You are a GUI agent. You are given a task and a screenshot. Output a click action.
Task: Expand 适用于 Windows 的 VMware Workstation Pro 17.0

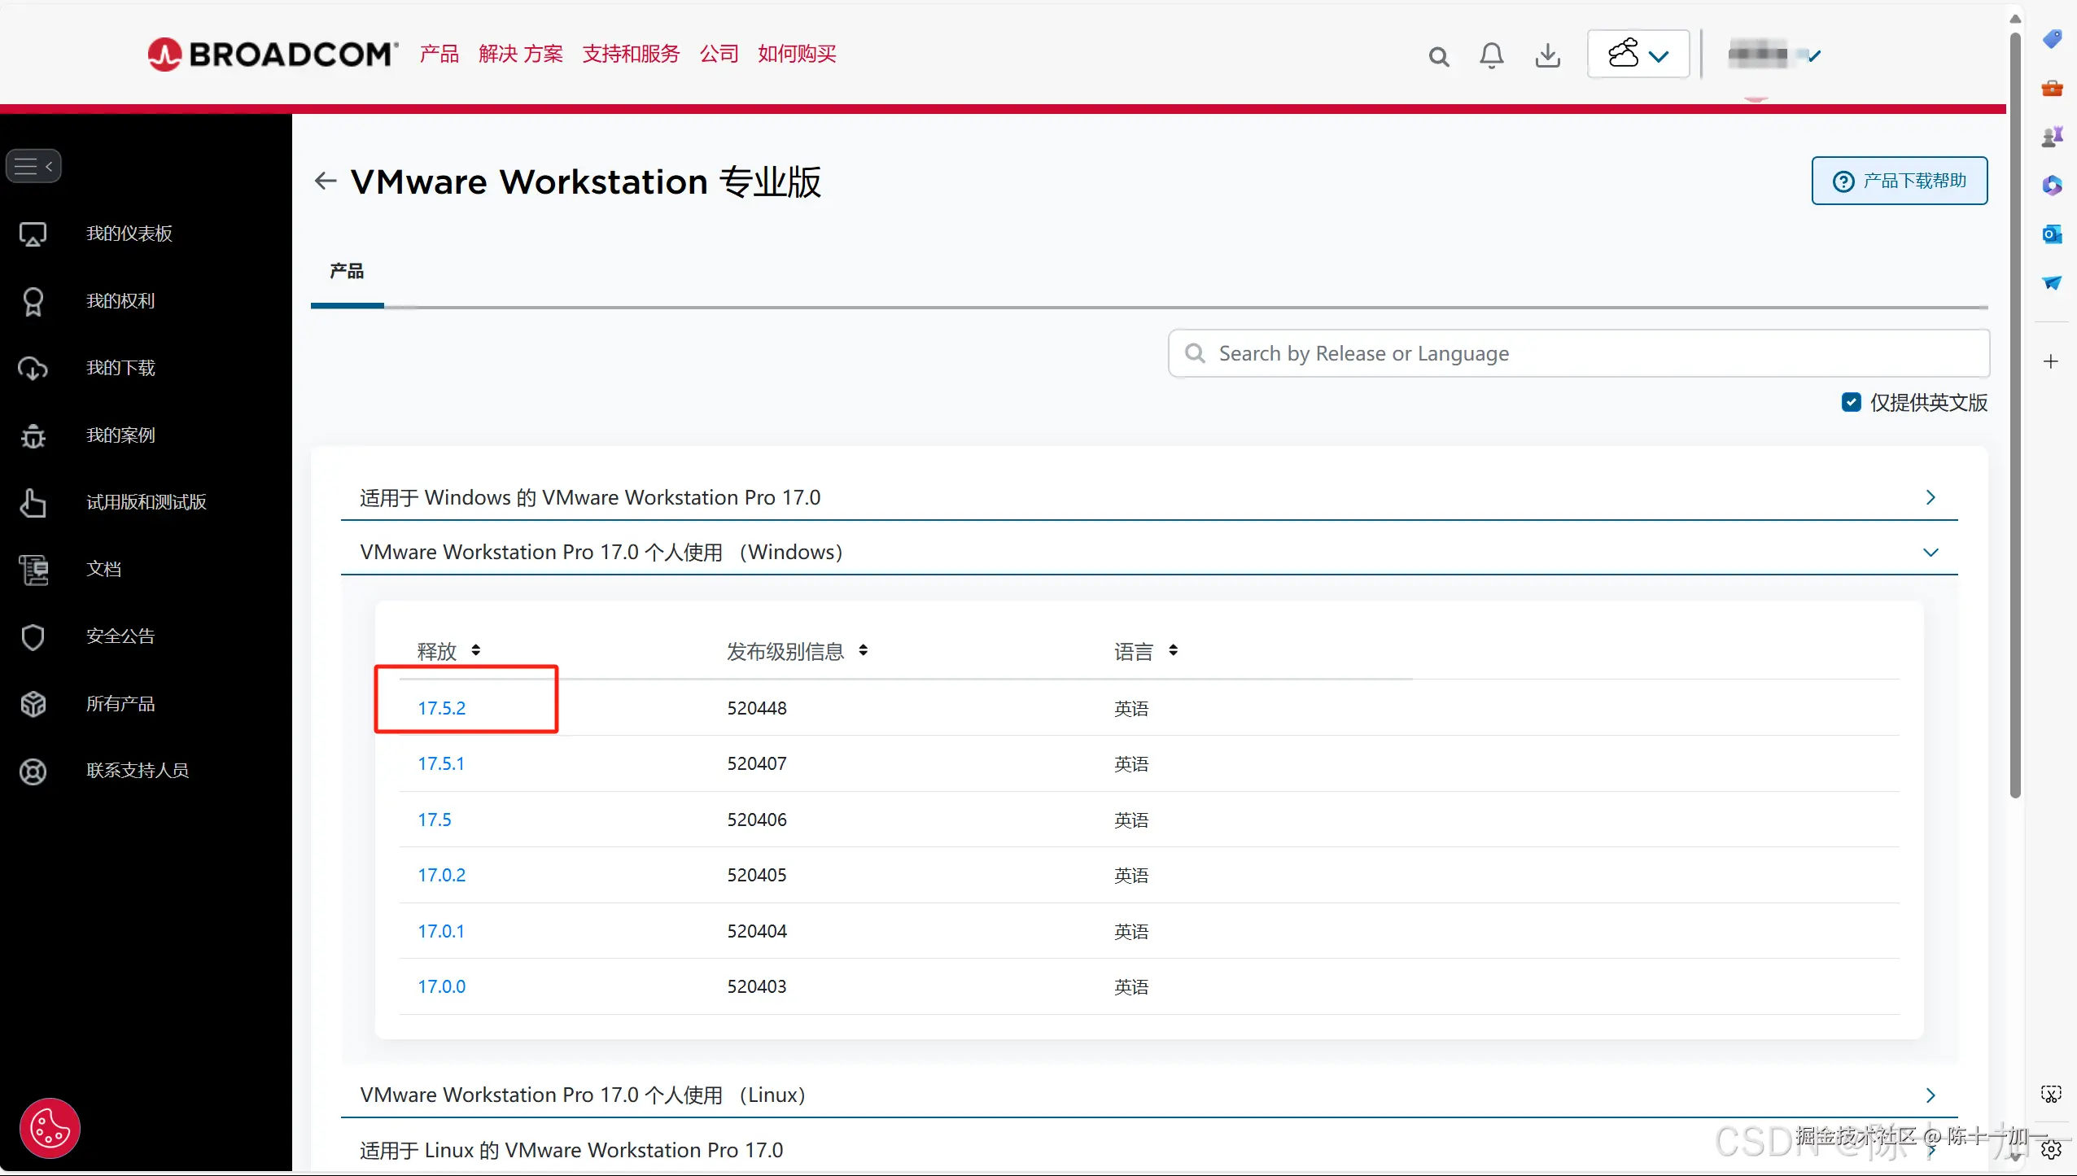(1930, 497)
